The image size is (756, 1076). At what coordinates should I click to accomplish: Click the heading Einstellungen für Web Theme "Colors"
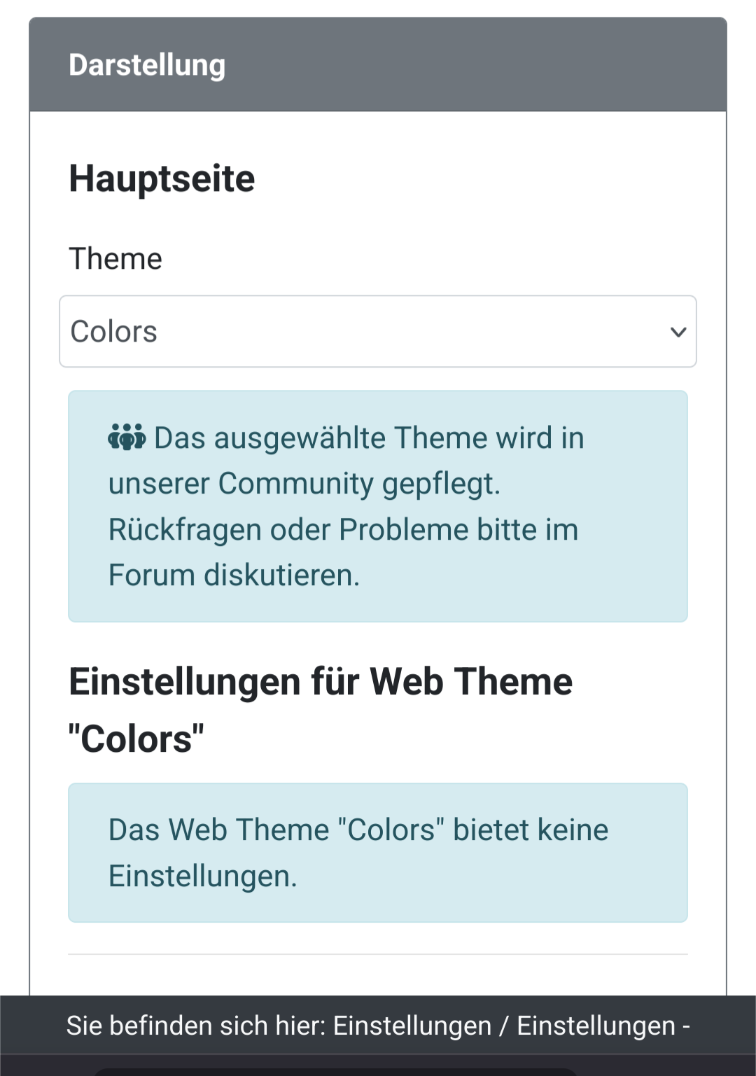tap(321, 707)
